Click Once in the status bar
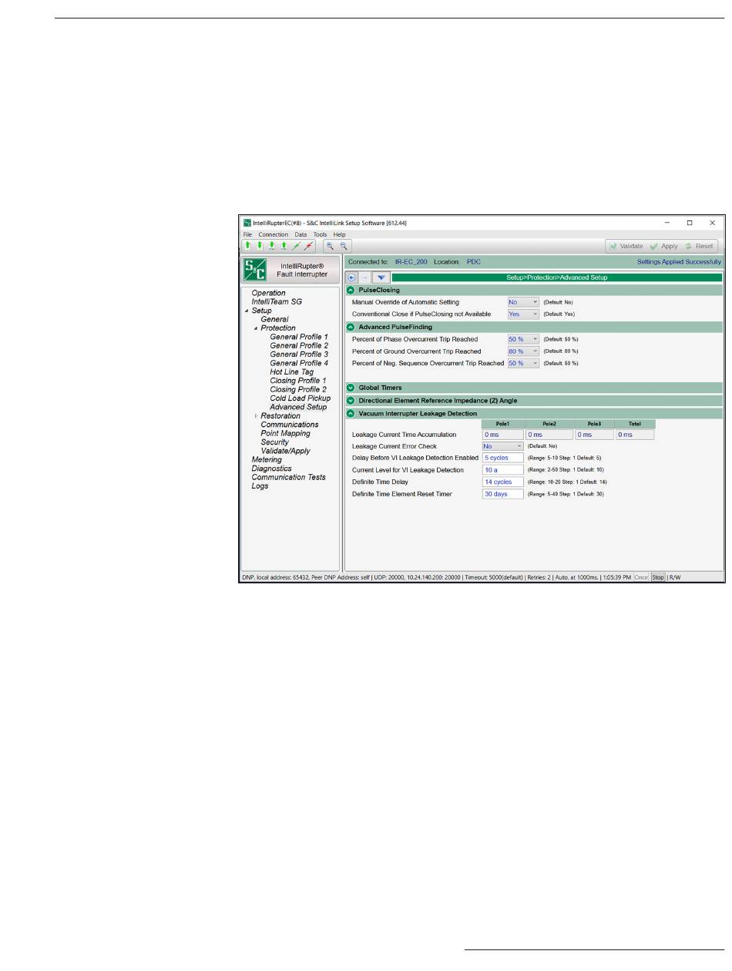The height and width of the screenshot is (971, 732). [x=642, y=576]
